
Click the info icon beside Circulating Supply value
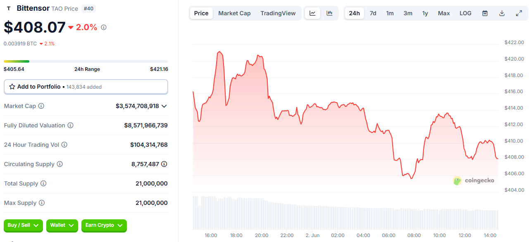tap(164, 164)
